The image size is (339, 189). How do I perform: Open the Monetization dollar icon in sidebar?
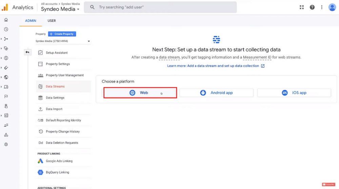tap(6, 58)
